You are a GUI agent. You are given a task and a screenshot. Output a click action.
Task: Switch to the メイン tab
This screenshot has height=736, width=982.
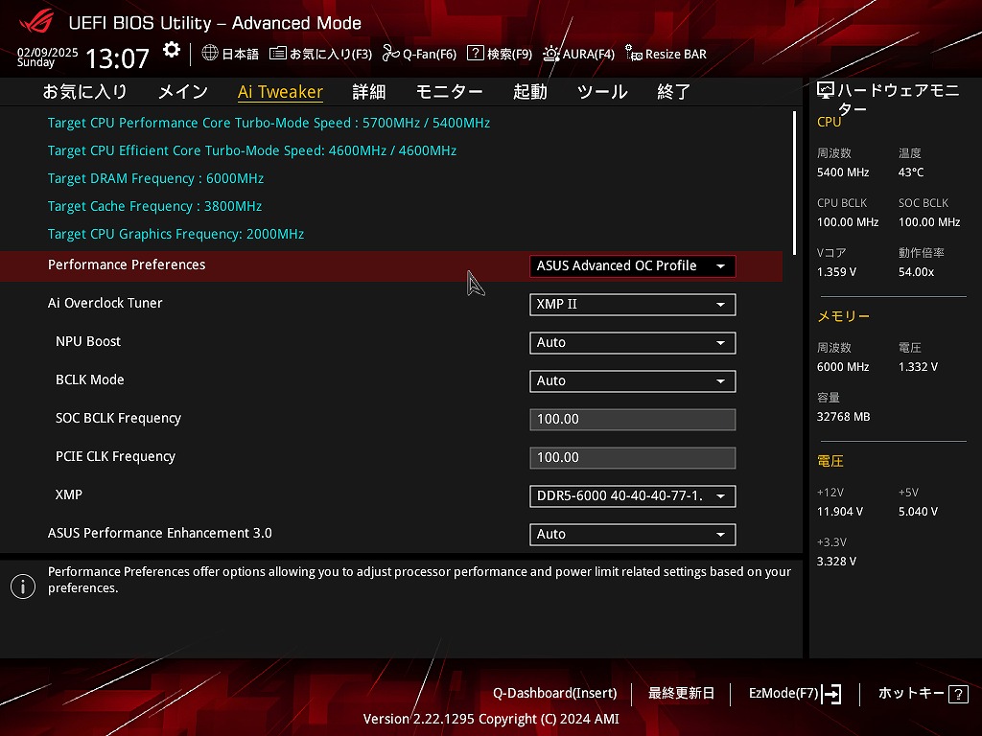click(x=183, y=92)
